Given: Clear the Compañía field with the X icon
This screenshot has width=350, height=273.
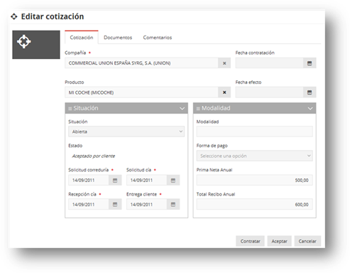Looking at the screenshot, I should pos(224,63).
